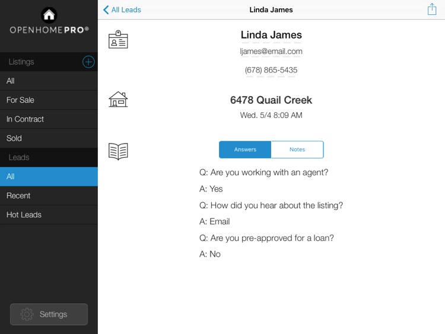
Task: Switch to the Answers tab
Action: tap(245, 149)
